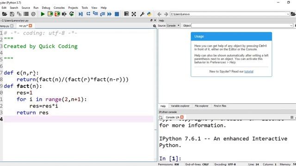Click into the Object input field
The width and height of the screenshot is (296, 166).
pyautogui.click(x=240, y=26)
